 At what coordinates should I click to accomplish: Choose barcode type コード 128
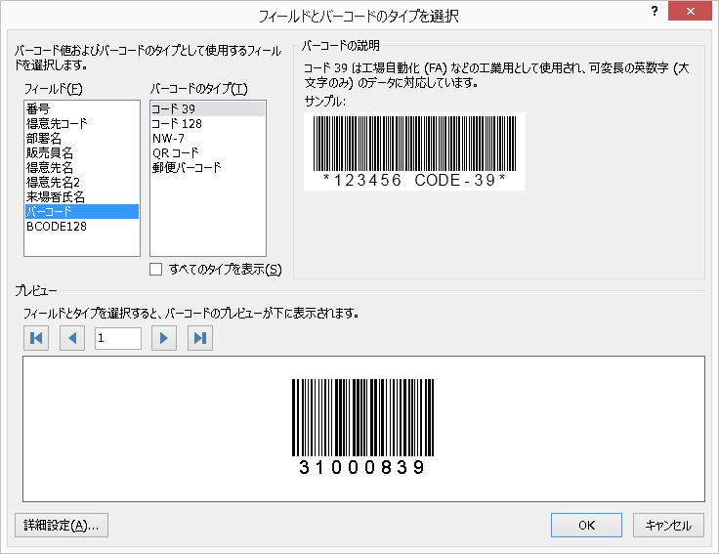click(208, 123)
